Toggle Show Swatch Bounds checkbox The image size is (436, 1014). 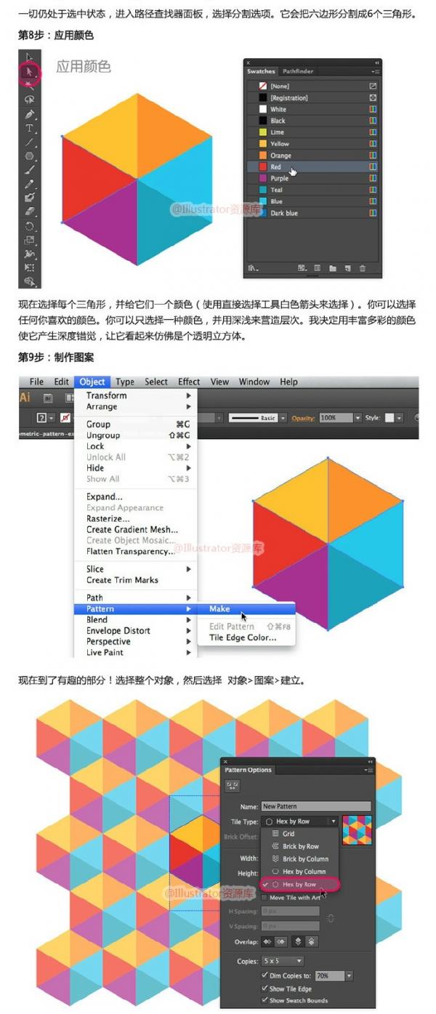265,1000
